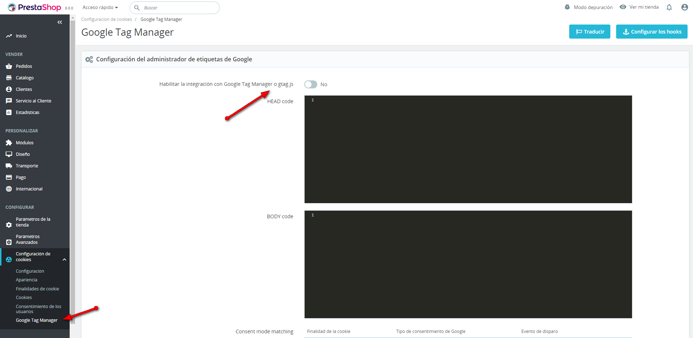Click the Clientes person icon
Viewport: 693px width, 338px height.
(x=9, y=89)
